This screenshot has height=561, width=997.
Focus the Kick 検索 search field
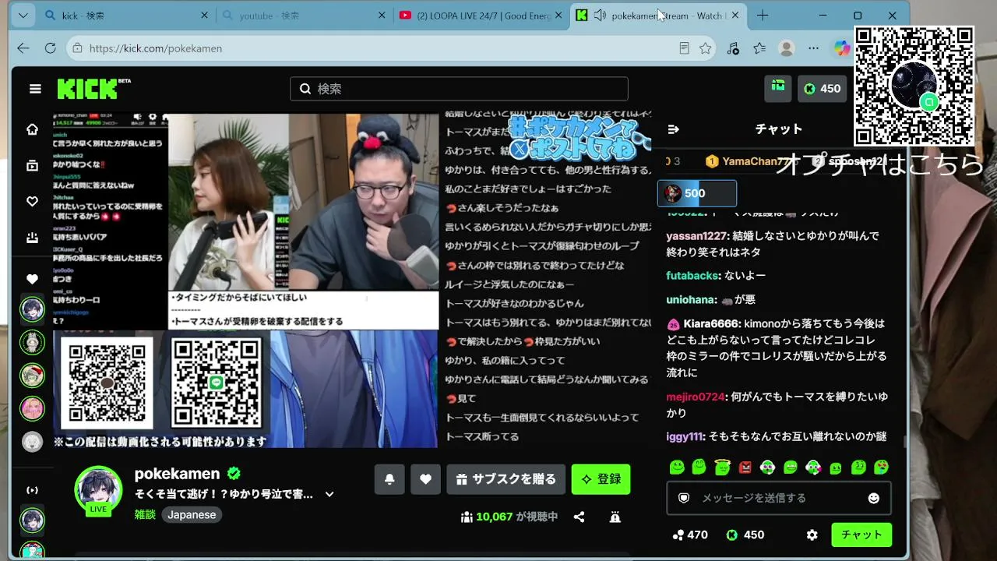point(459,89)
